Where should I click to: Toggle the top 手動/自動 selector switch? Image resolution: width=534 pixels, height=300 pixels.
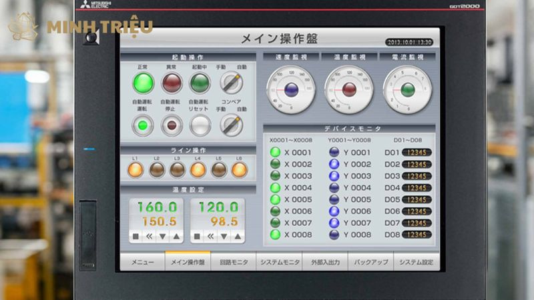click(231, 83)
